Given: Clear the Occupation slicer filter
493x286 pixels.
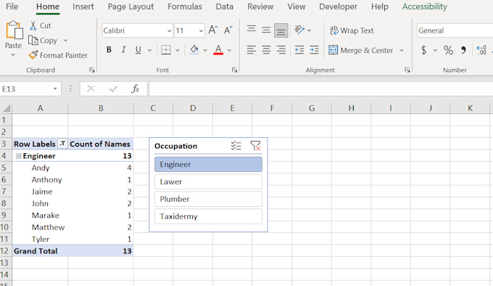Looking at the screenshot, I should click(x=255, y=146).
